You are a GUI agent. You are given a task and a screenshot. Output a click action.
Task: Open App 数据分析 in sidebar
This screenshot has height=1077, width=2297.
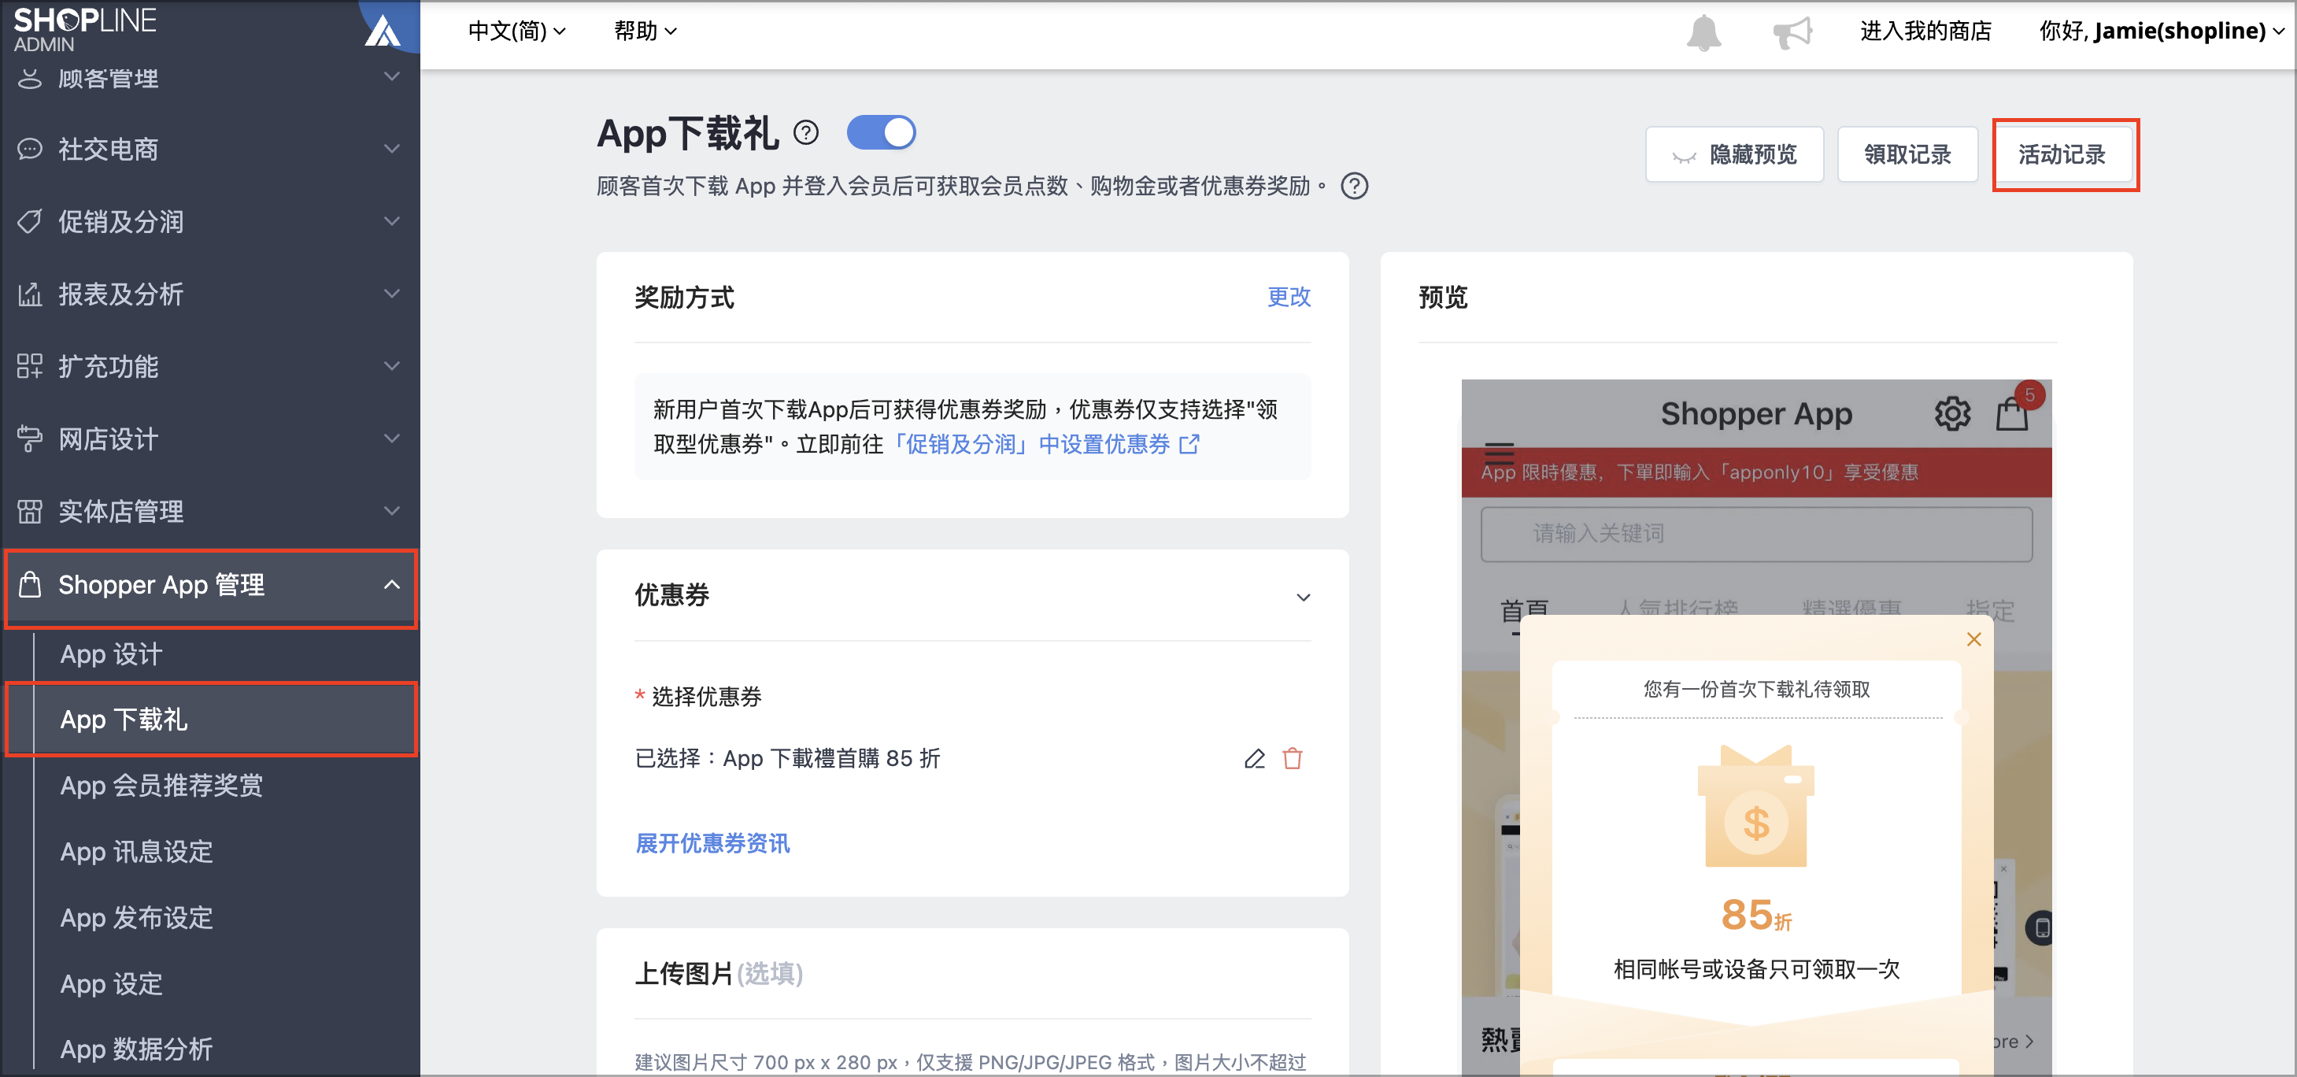click(136, 1049)
